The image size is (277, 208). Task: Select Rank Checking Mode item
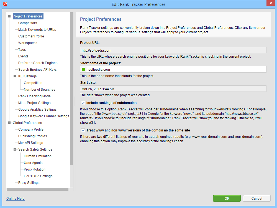click(x=34, y=96)
